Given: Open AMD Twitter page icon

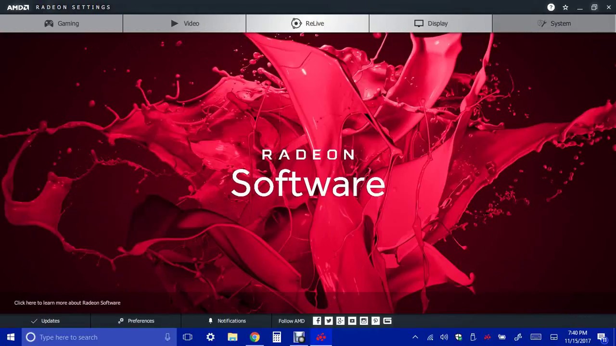Looking at the screenshot, I should coord(329,321).
